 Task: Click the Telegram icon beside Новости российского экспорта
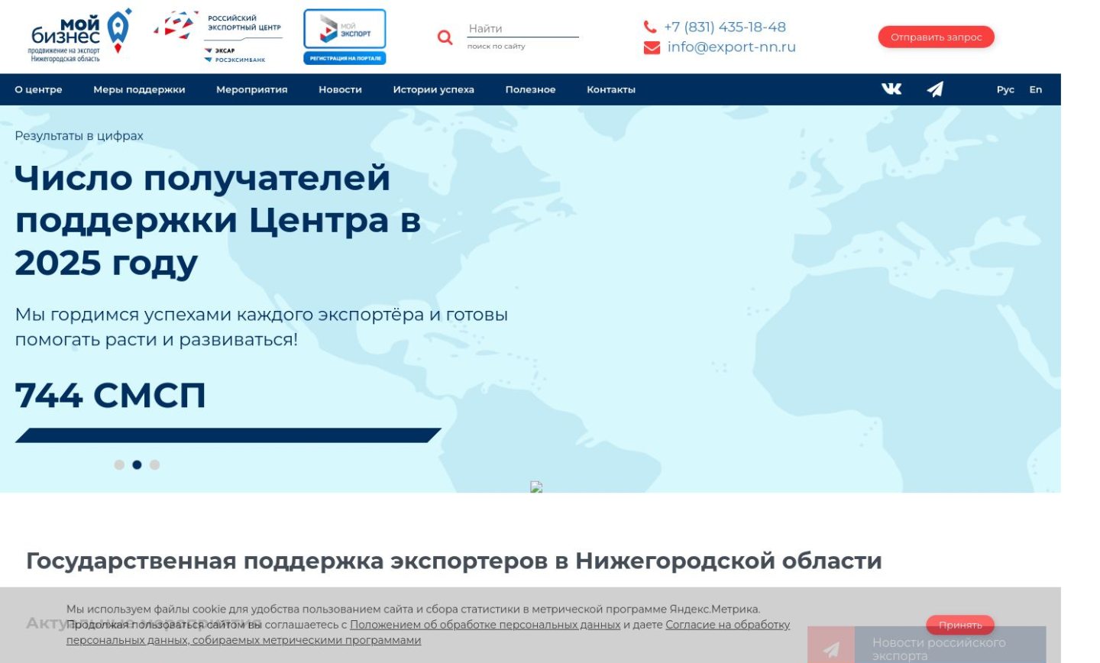tap(831, 648)
